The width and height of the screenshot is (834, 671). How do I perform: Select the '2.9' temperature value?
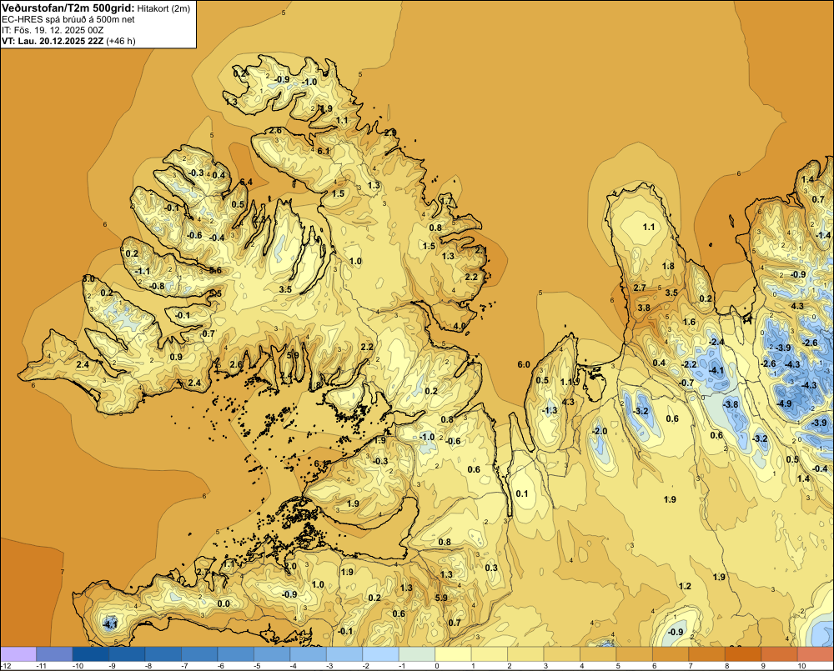[391, 133]
